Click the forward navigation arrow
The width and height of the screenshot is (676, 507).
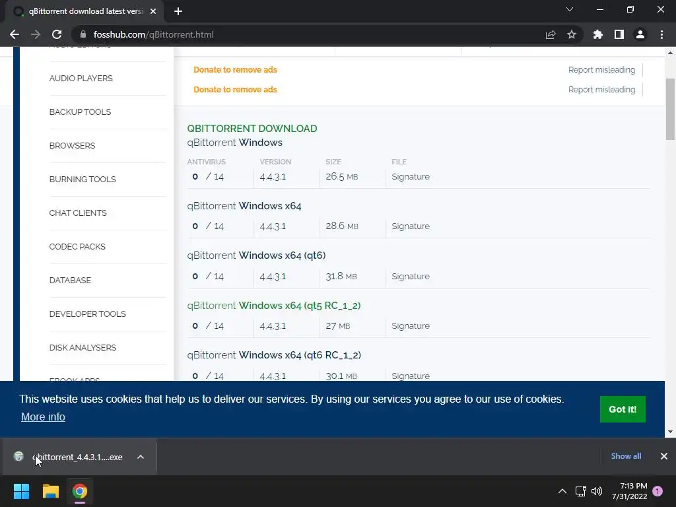point(36,34)
